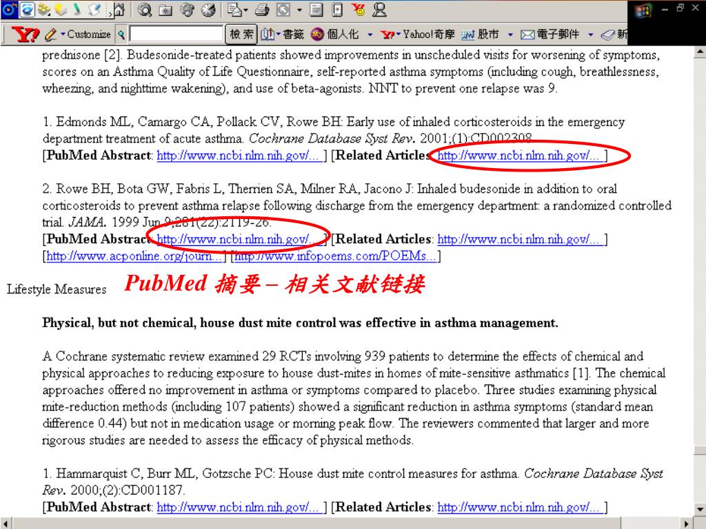Click the horizontal scrollbar right arrow
This screenshot has width=706, height=529.
tap(687, 523)
